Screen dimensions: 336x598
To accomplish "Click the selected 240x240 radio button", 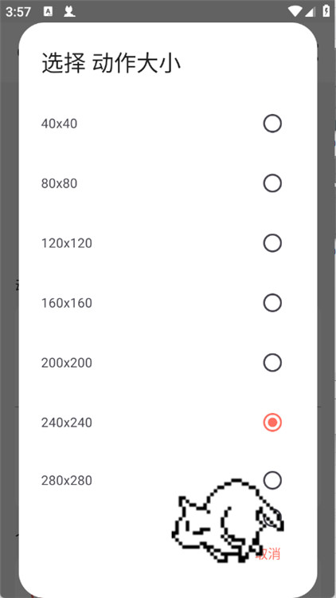I will click(x=272, y=423).
